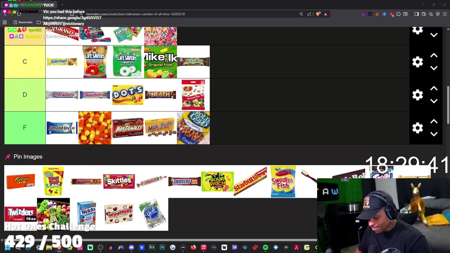Move tier C row up
The height and width of the screenshot is (253, 450).
point(434,56)
